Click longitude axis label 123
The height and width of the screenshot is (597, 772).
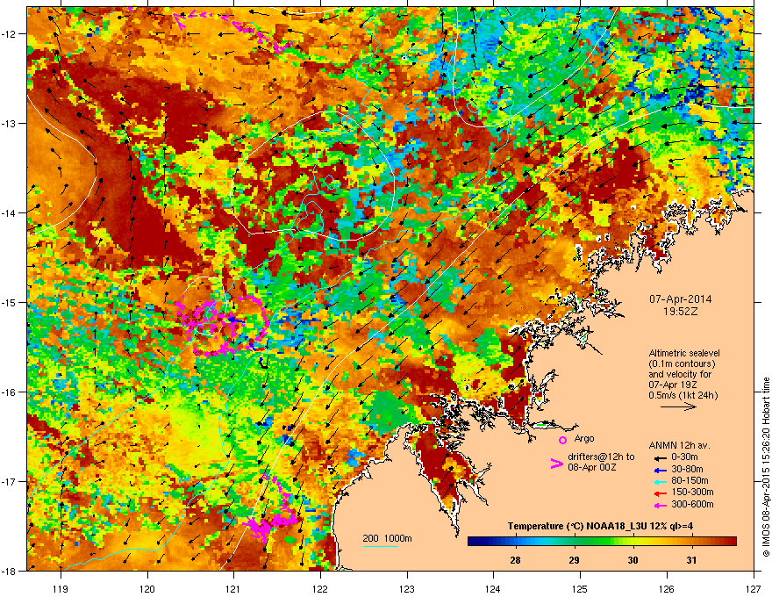(407, 588)
